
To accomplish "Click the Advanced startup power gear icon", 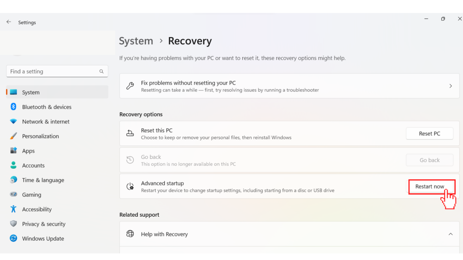I will point(130,186).
